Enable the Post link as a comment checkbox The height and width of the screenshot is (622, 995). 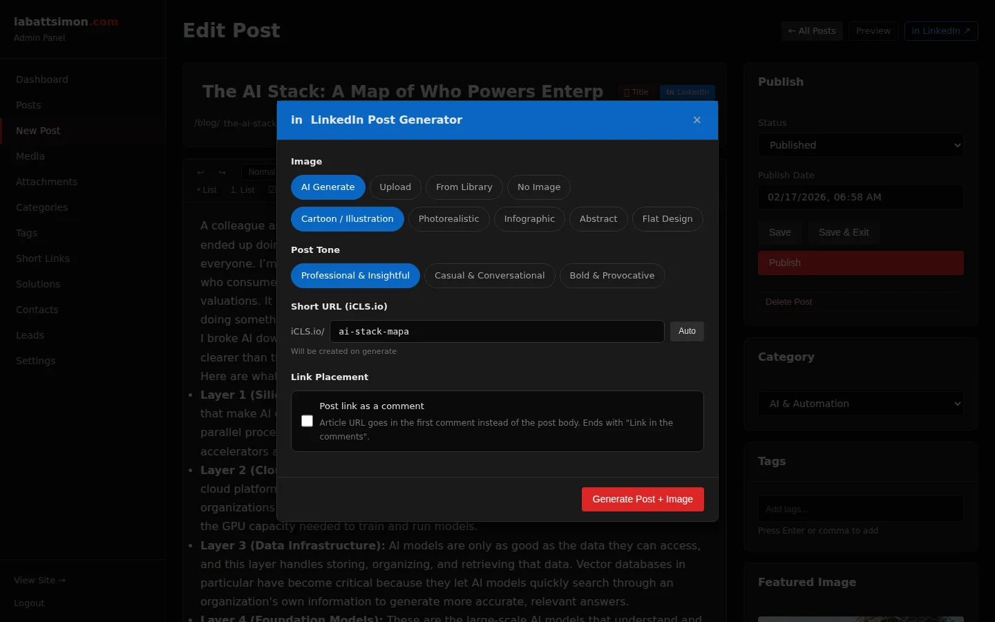[x=307, y=421]
